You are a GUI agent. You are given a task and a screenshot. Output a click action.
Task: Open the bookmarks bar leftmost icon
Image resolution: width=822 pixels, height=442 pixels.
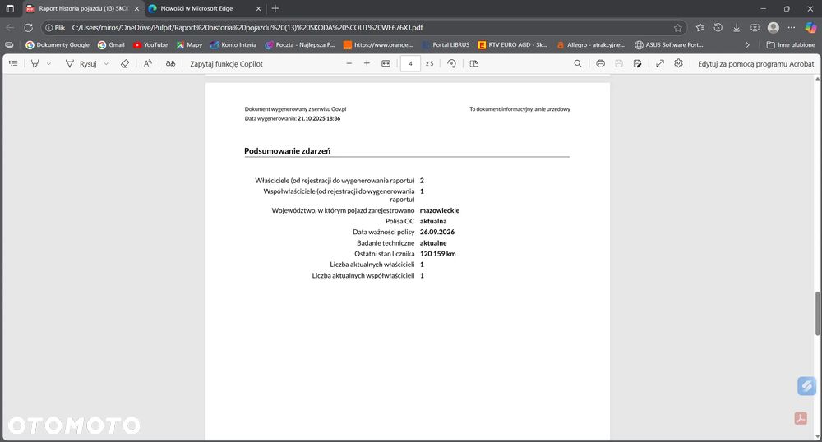9,45
